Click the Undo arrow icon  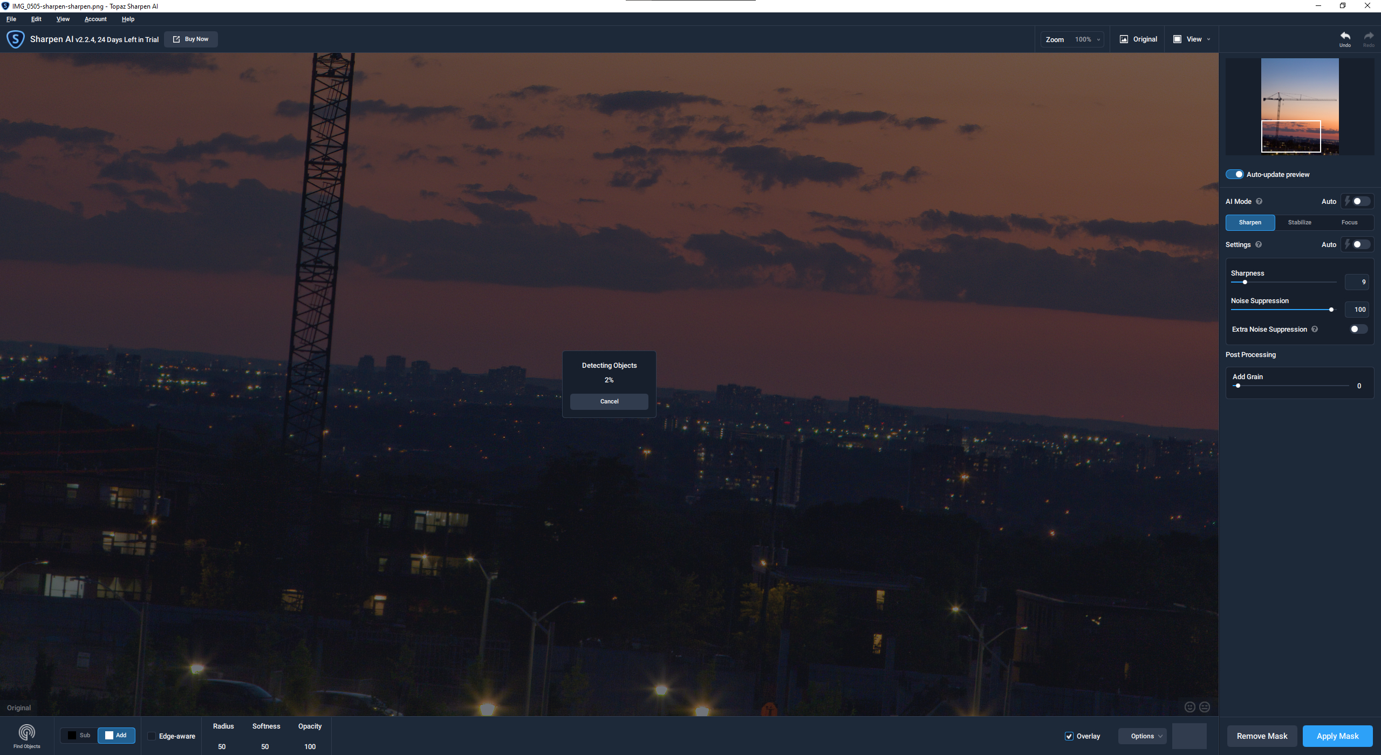click(x=1345, y=36)
